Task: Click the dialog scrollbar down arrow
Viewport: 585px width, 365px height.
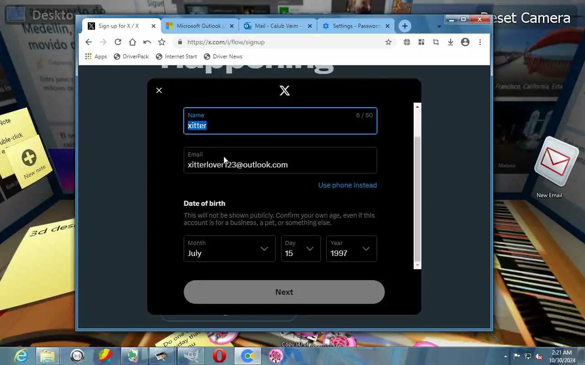Action: pyautogui.click(x=417, y=265)
